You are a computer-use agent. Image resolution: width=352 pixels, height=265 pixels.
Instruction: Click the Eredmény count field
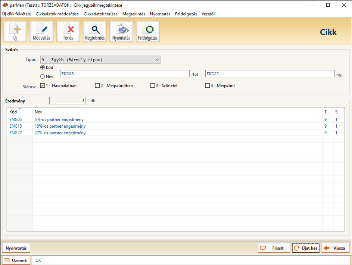pos(68,101)
